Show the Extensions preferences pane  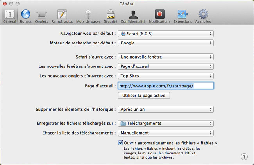tap(183, 16)
